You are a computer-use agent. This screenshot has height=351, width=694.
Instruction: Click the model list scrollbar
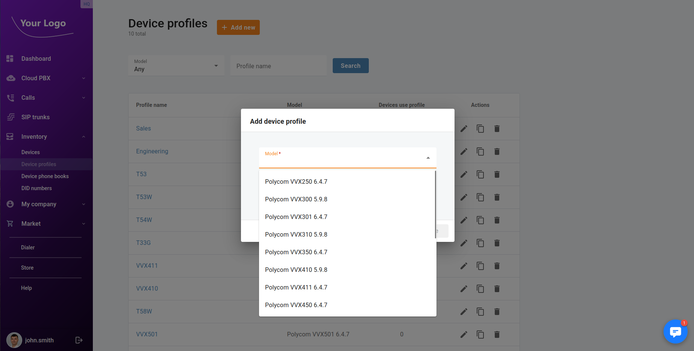[435, 204]
